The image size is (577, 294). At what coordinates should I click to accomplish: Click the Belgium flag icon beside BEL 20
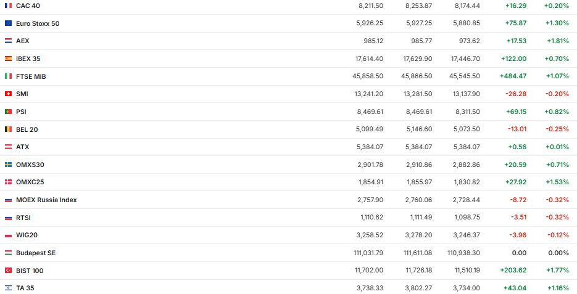click(8, 129)
